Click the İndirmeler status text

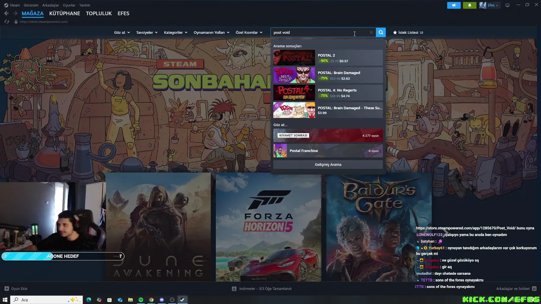pyautogui.click(x=265, y=289)
